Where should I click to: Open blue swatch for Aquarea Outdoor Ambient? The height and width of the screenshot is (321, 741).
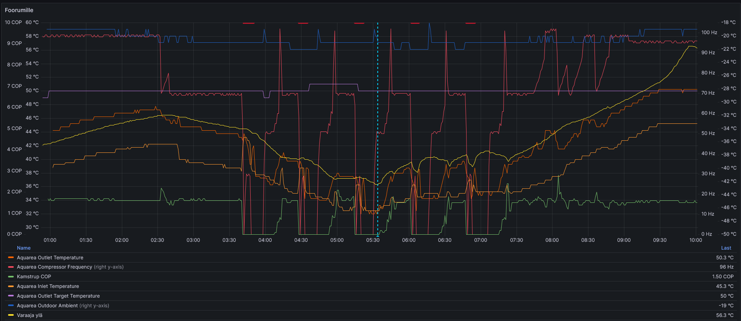(x=11, y=306)
